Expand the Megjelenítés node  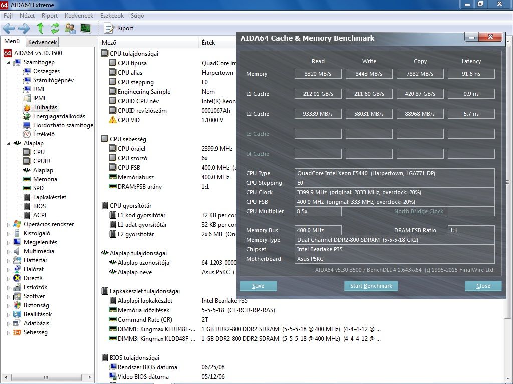tap(8, 242)
